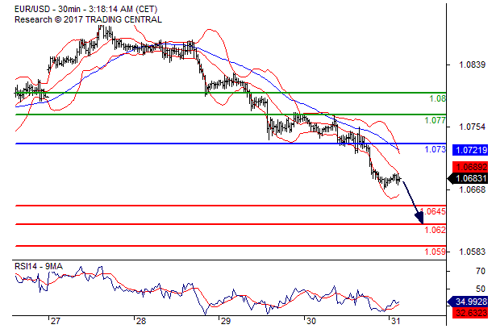Click the 1.0668 price axis value

(x=473, y=189)
